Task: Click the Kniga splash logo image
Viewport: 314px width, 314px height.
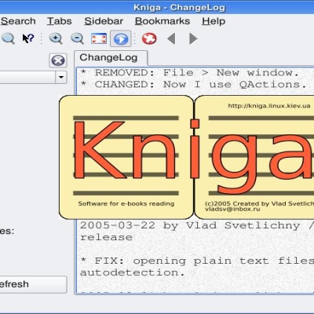Action: 186,157
